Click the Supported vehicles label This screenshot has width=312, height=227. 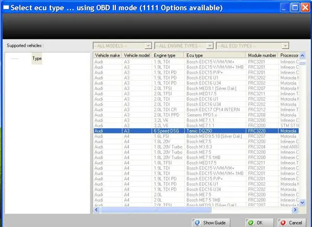(x=25, y=46)
